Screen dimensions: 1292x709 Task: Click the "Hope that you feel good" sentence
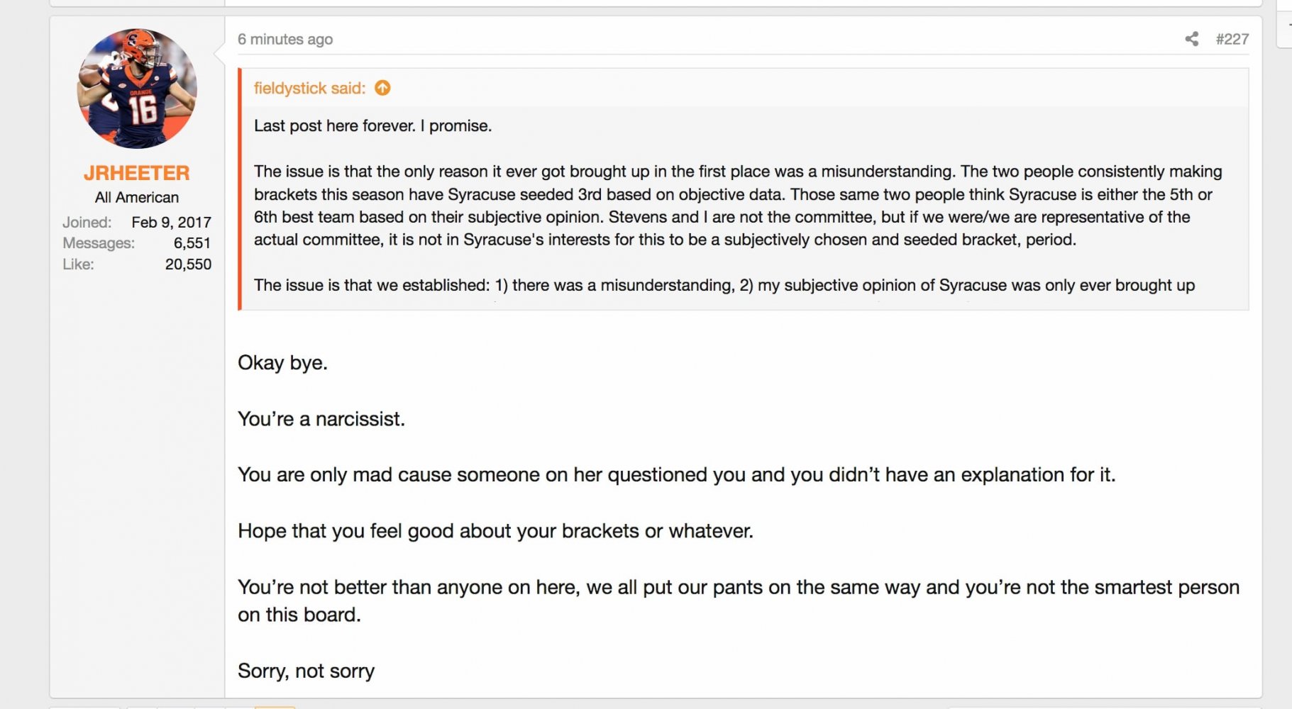[x=495, y=531]
